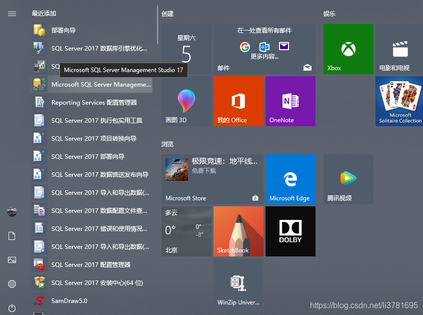Click the 创建 group header
The image size is (423, 315).
point(167,14)
